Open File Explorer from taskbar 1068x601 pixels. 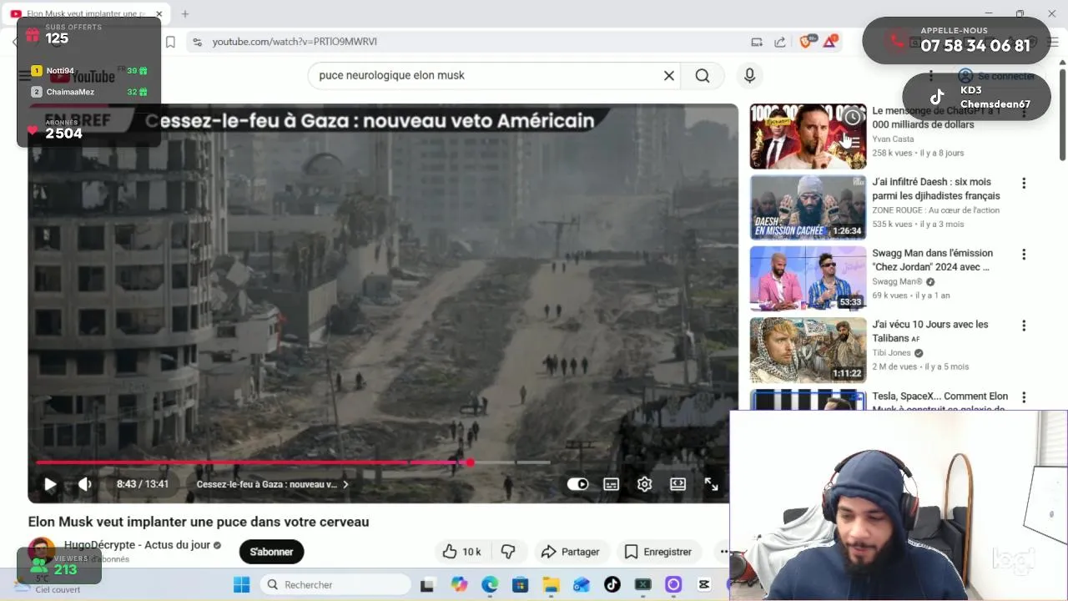pos(551,584)
